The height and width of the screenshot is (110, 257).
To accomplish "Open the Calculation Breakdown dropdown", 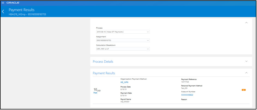I will pyautogui.click(x=123, y=49).
